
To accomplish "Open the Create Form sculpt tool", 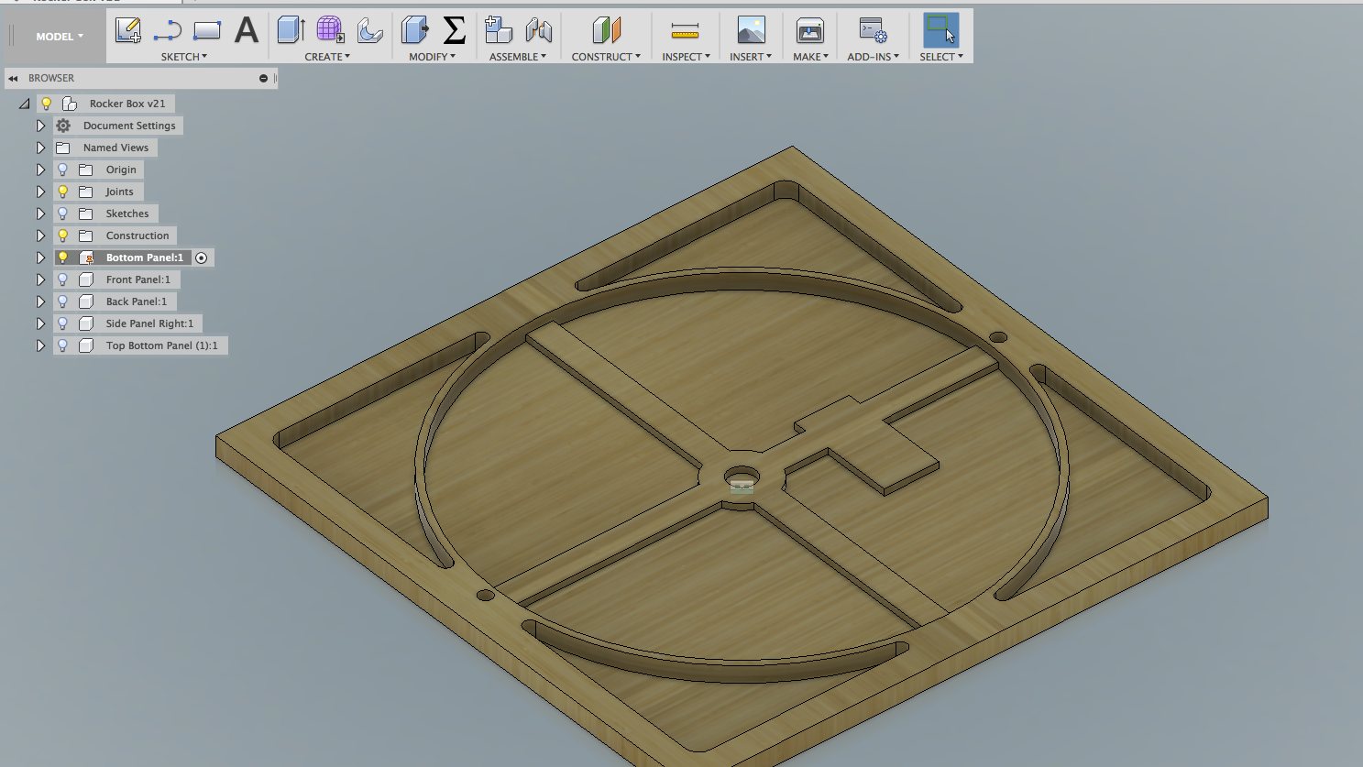I will [x=330, y=30].
